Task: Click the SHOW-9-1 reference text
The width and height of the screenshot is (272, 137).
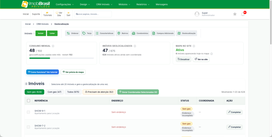Action: [40, 111]
